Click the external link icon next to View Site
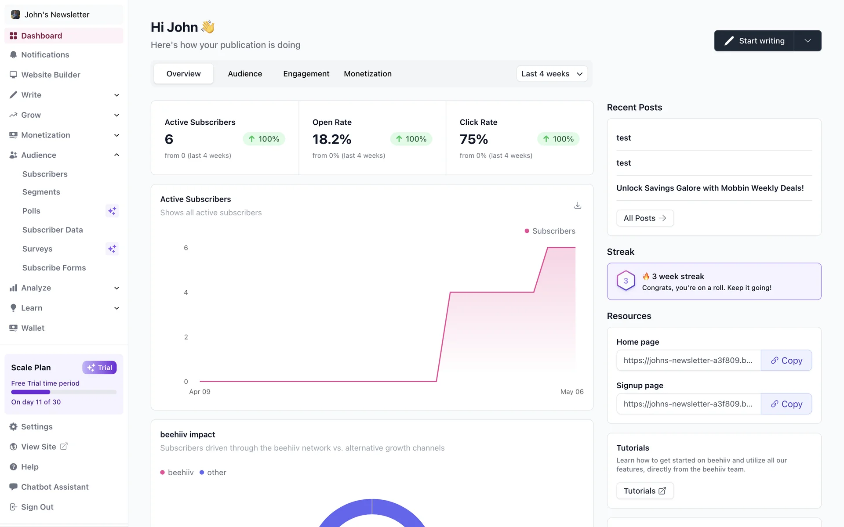The image size is (844, 527). coord(64,447)
